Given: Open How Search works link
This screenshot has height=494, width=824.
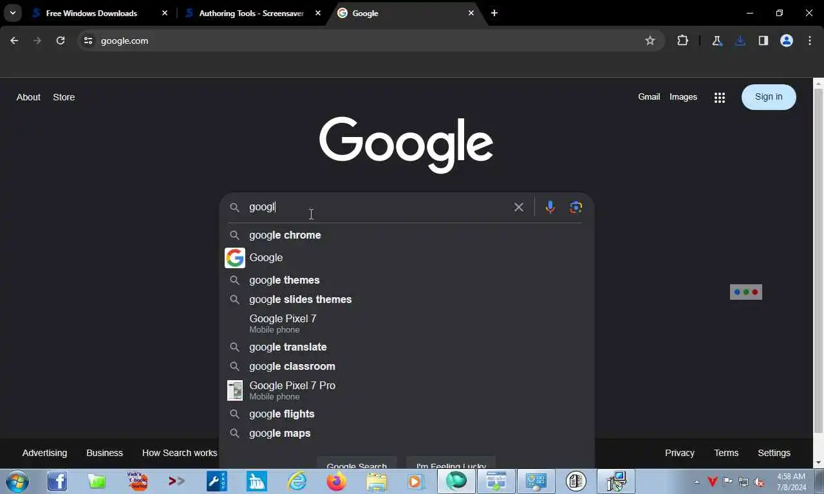Looking at the screenshot, I should pyautogui.click(x=180, y=453).
